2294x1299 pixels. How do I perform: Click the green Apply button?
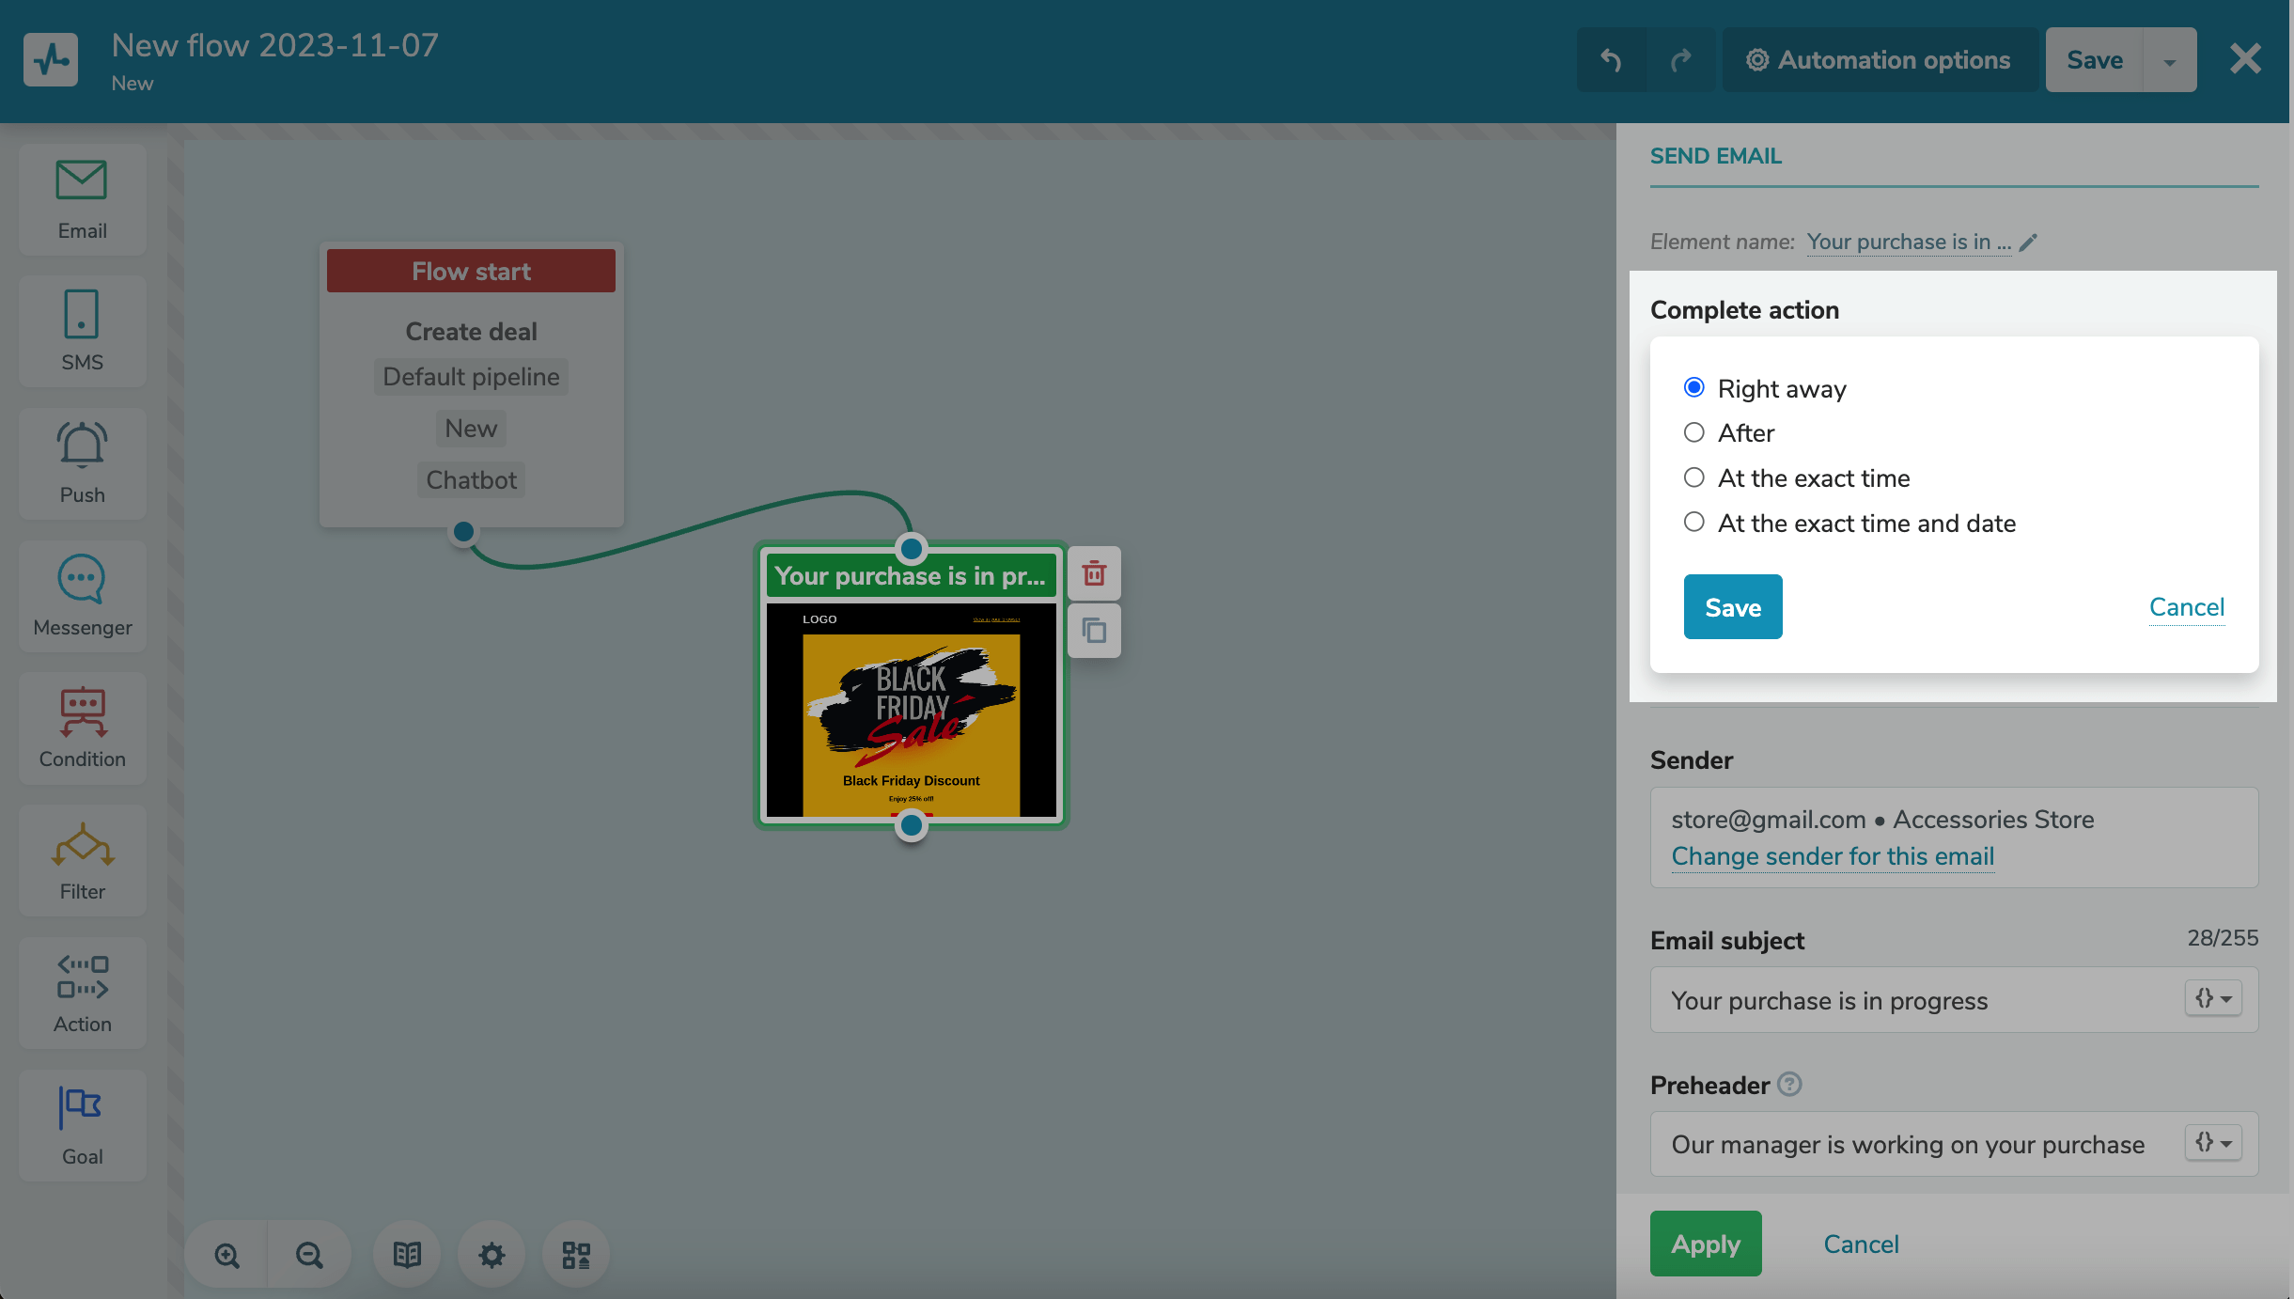click(1706, 1244)
